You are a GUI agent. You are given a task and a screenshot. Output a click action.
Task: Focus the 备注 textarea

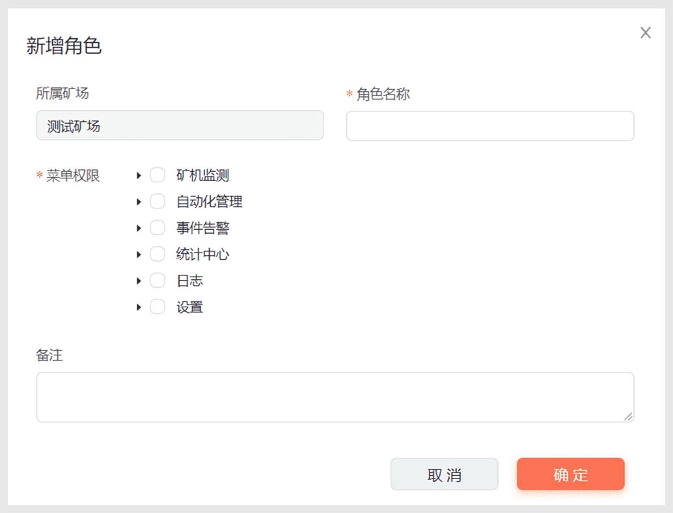pos(335,396)
